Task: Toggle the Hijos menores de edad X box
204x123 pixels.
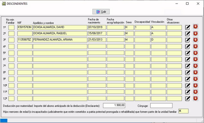Action: point(183,111)
